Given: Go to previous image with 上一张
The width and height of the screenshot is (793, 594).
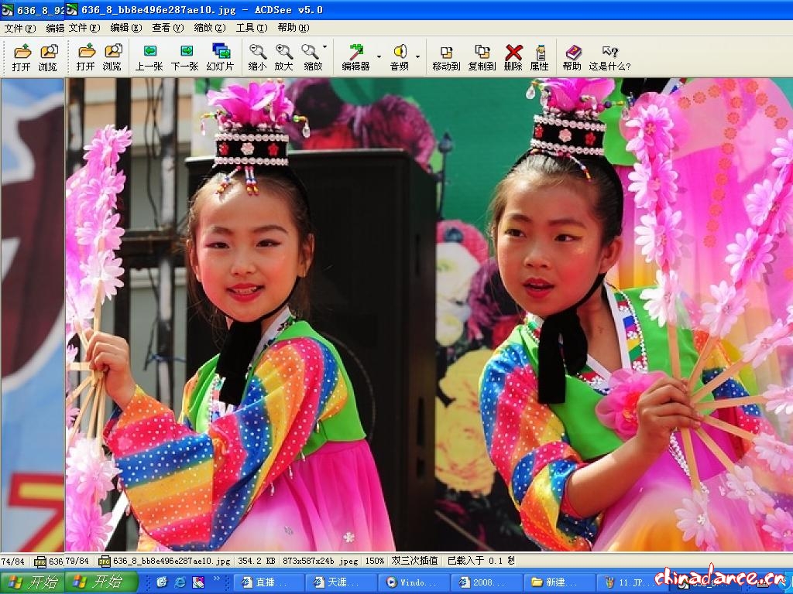Looking at the screenshot, I should (x=149, y=57).
